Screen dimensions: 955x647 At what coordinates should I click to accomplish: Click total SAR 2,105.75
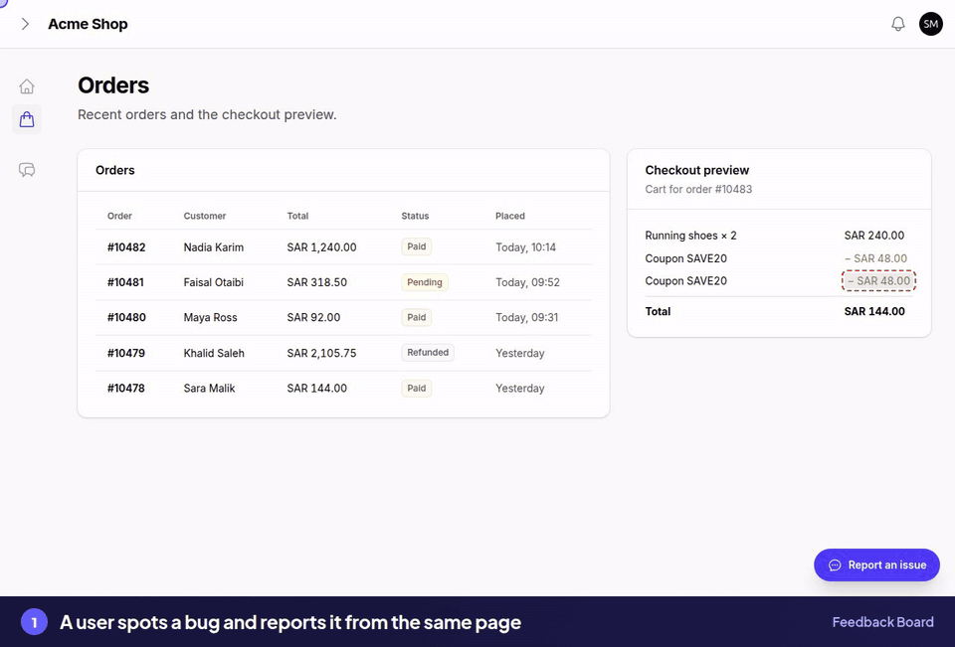click(321, 353)
